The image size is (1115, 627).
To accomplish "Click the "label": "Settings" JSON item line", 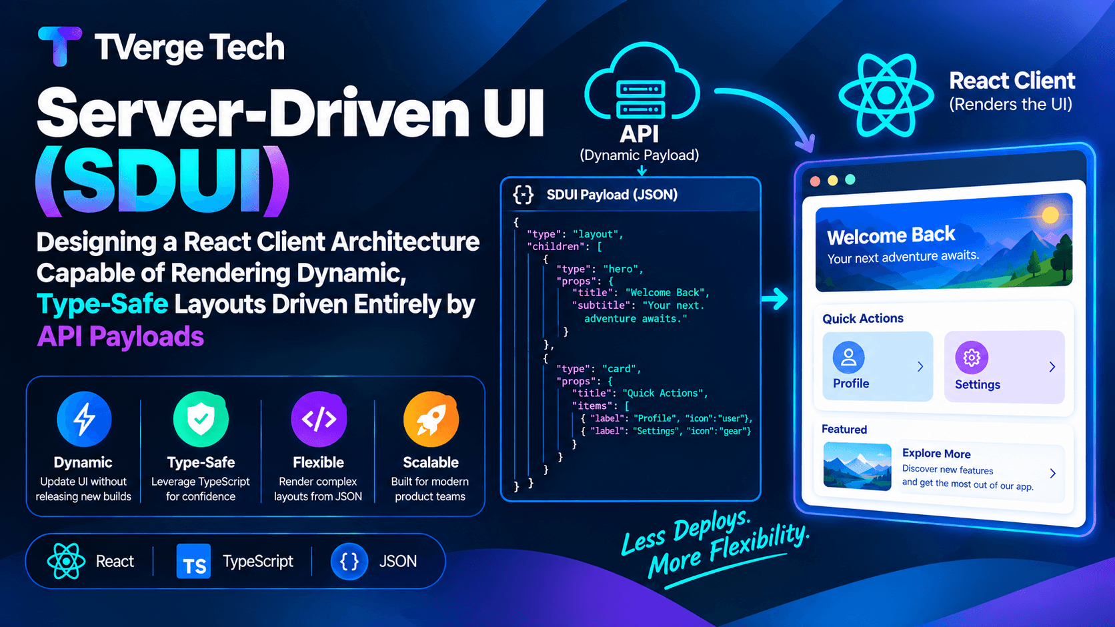I will pos(666,432).
